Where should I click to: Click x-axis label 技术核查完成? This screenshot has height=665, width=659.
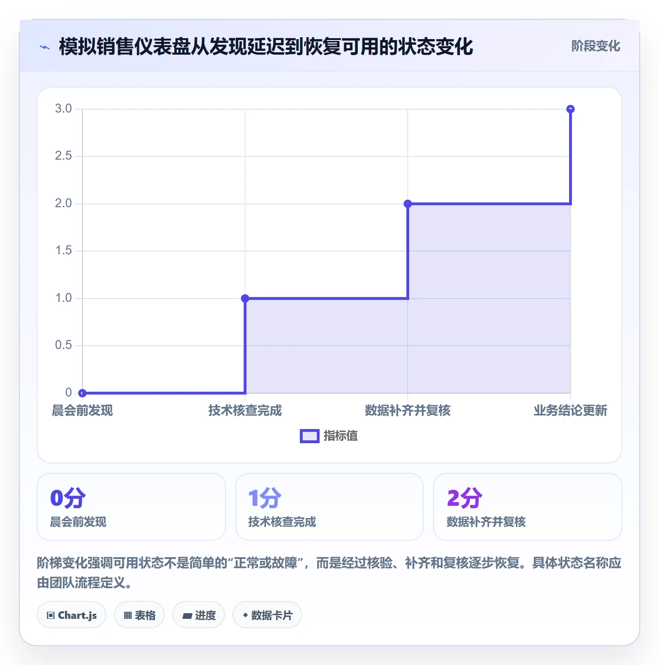[x=245, y=410]
